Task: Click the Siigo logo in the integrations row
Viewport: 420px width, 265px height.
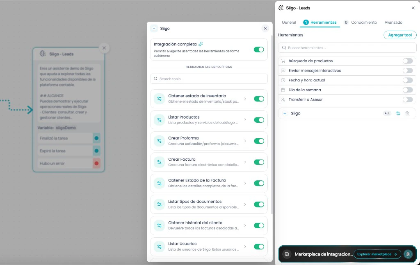Action: (x=285, y=113)
